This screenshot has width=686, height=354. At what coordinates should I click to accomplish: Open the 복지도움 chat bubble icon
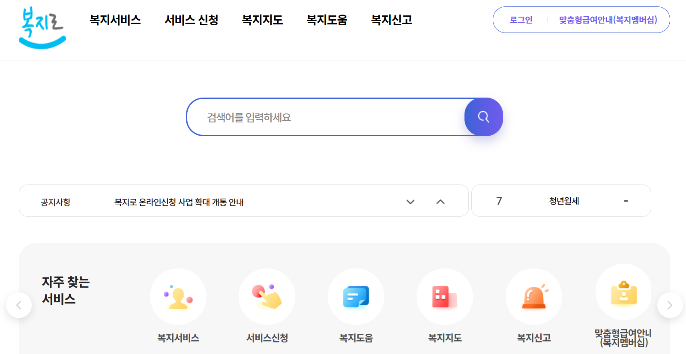click(x=356, y=297)
